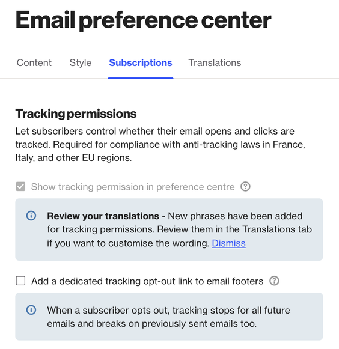
Task: Click the blue underline beneath Subscriptions tab
Action: click(141, 77)
